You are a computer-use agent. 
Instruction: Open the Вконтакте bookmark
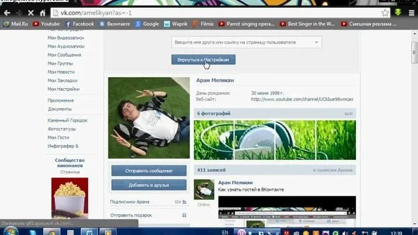click(115, 24)
